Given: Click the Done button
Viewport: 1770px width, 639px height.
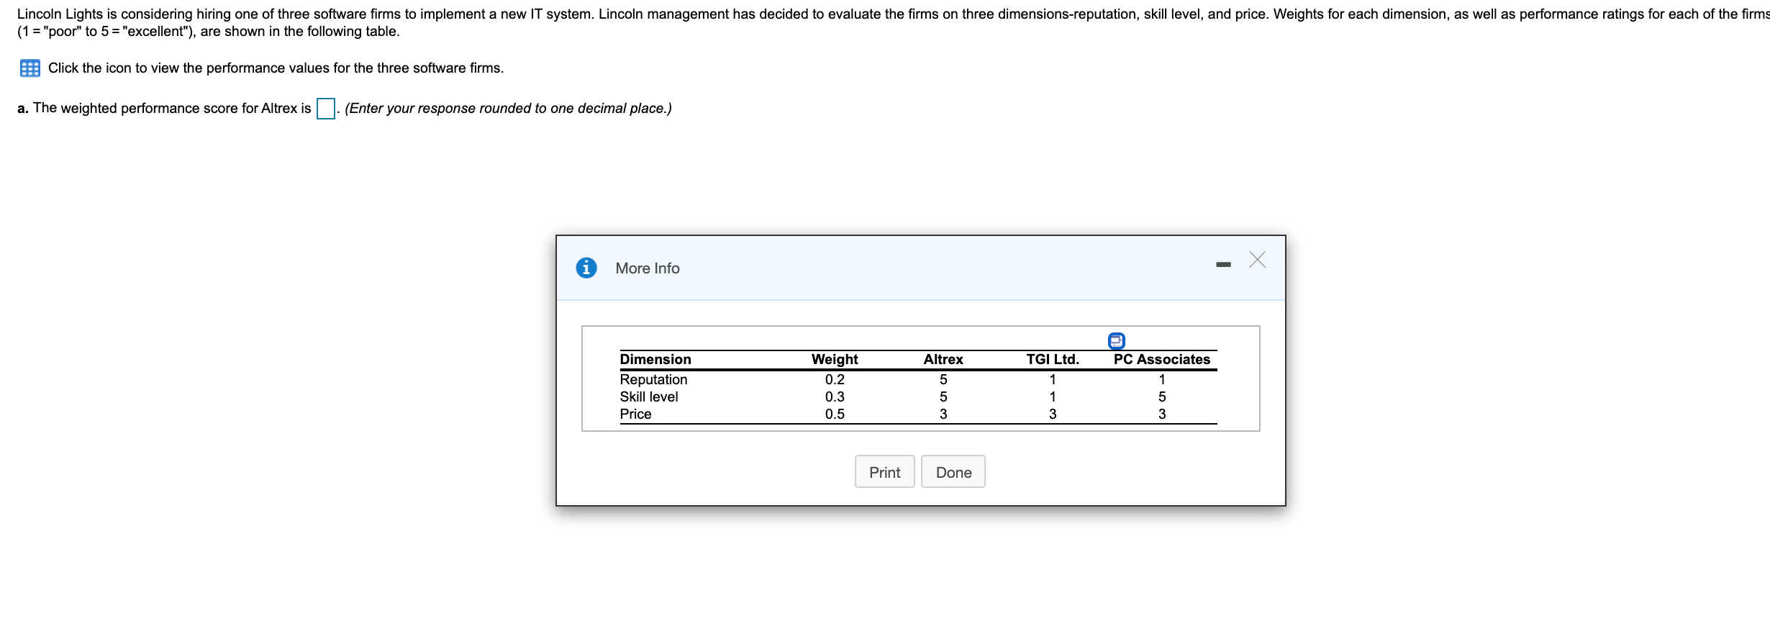Looking at the screenshot, I should click(x=953, y=471).
